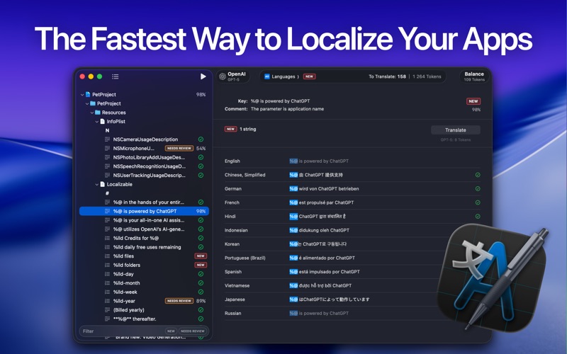The height and width of the screenshot is (354, 567).
Task: Open the OpenAI GPT-5 provider selector
Action: (x=233, y=76)
